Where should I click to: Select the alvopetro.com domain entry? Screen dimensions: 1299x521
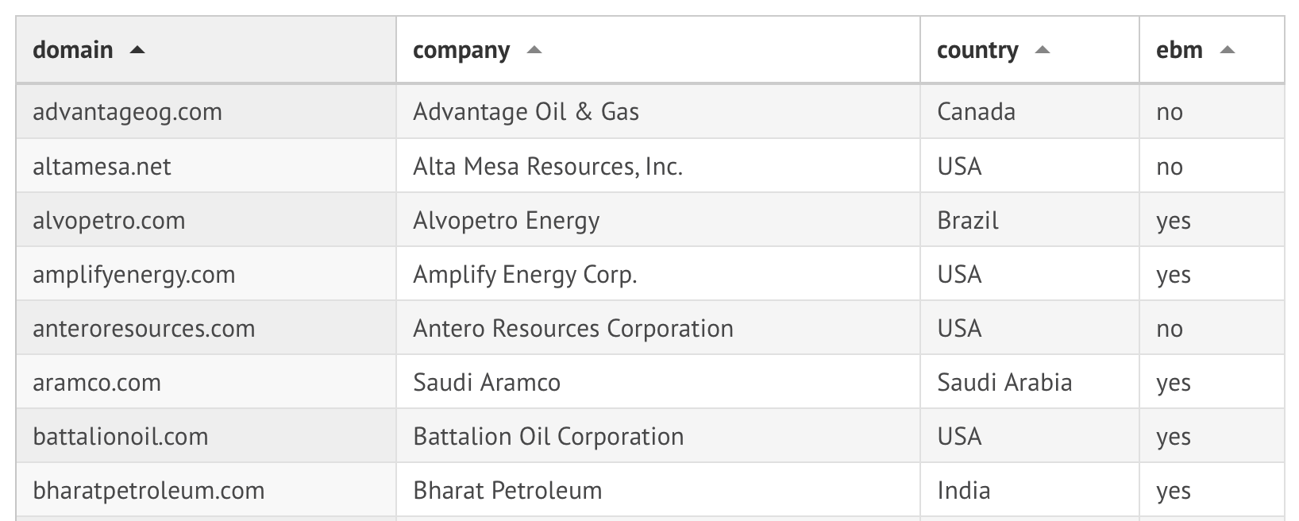(x=109, y=220)
